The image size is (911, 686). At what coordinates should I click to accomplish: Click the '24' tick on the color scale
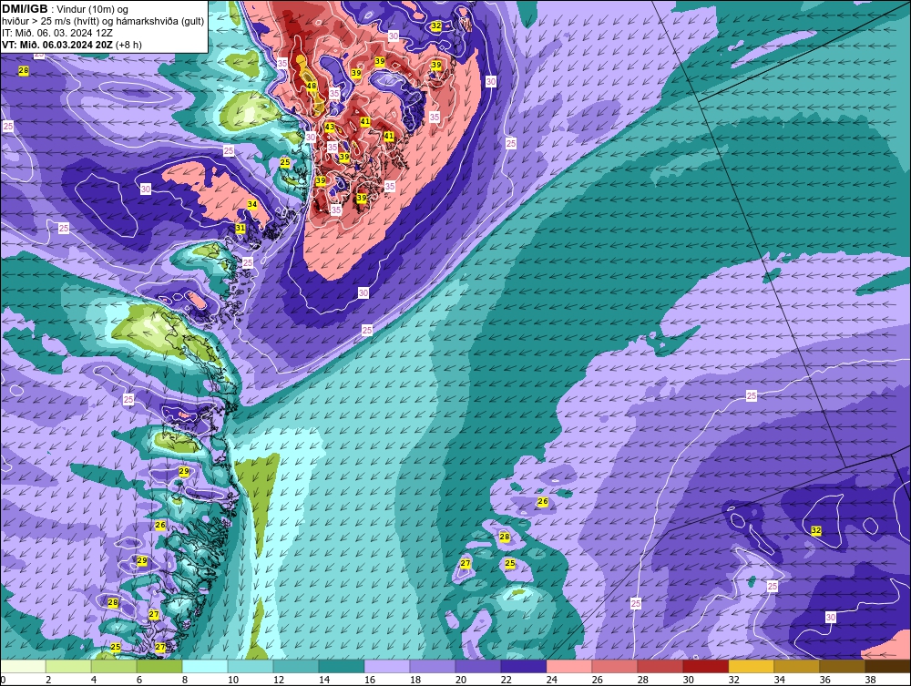(551, 680)
